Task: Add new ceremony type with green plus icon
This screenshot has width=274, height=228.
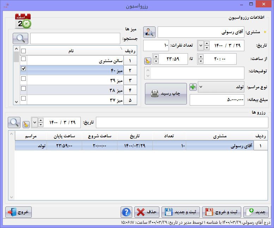Action: [193, 87]
